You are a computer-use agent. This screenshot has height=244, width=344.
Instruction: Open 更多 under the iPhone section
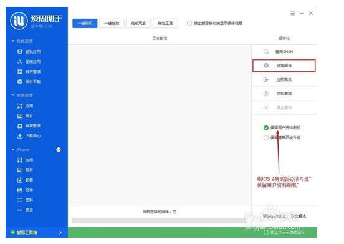tap(25, 210)
